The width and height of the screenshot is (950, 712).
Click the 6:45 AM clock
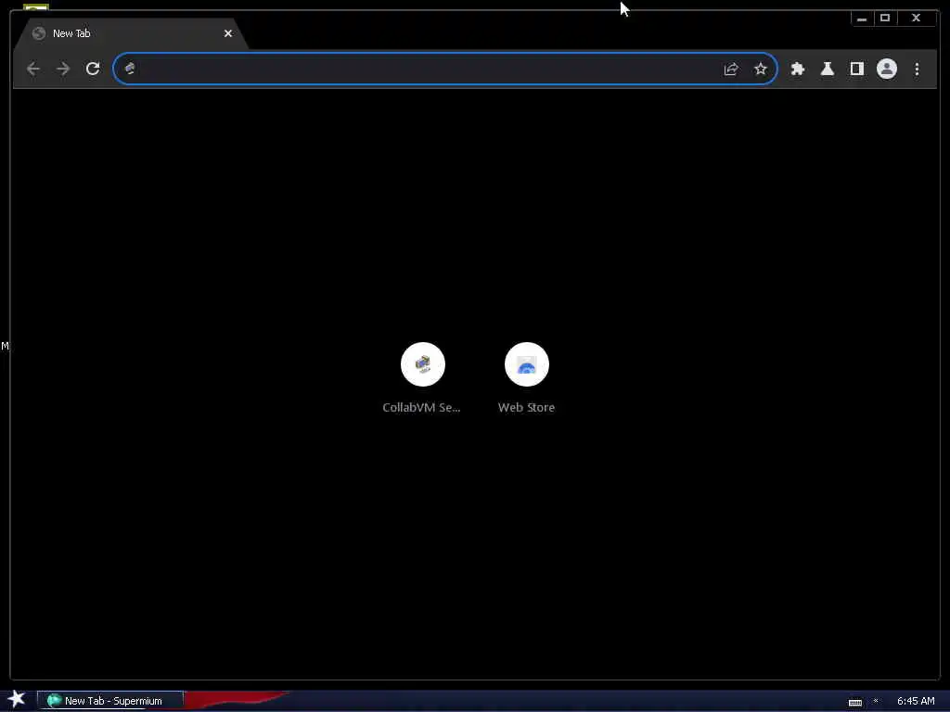916,701
